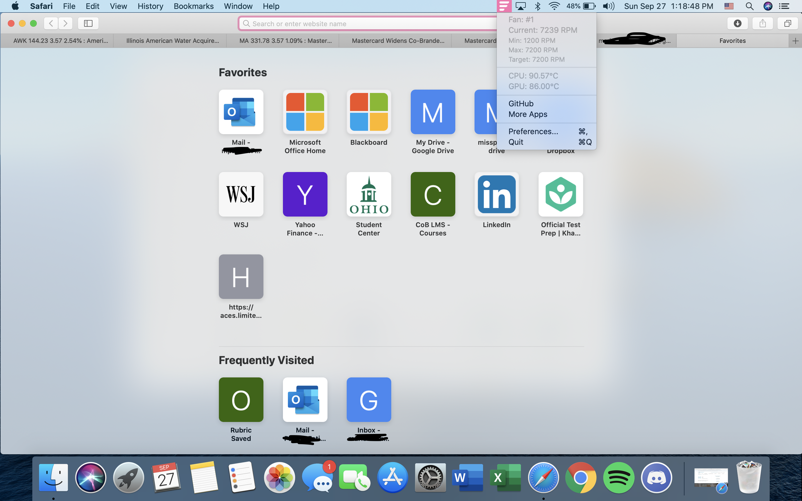Launch Spotify from the Dock
Screen dimensions: 802x501
pyautogui.click(x=618, y=477)
